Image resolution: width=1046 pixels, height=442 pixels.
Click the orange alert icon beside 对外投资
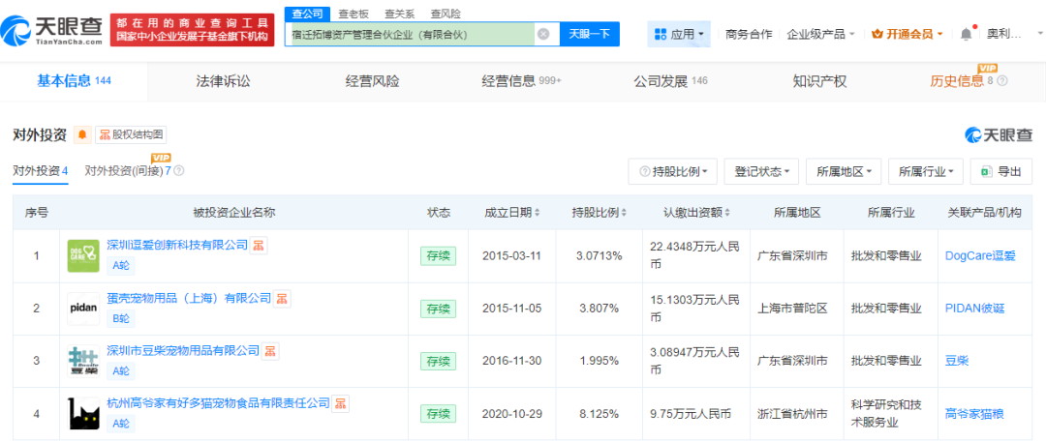coord(82,134)
